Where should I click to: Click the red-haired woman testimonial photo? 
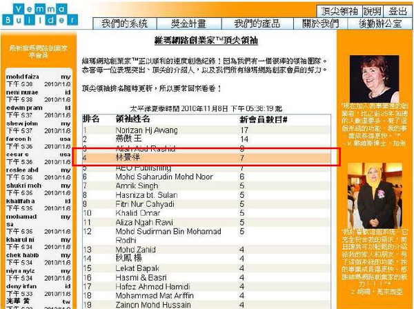click(374, 79)
